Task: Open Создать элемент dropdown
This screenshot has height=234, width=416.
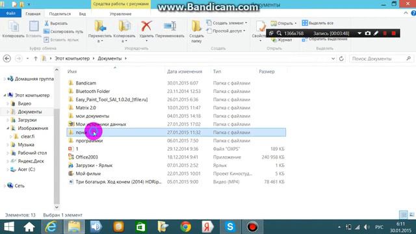Action: click(227, 23)
